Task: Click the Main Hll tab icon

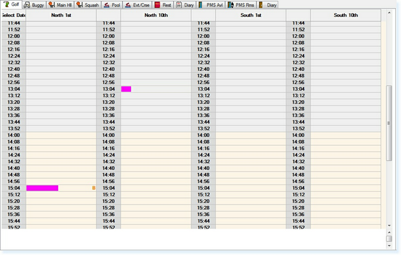Action: (x=52, y=5)
